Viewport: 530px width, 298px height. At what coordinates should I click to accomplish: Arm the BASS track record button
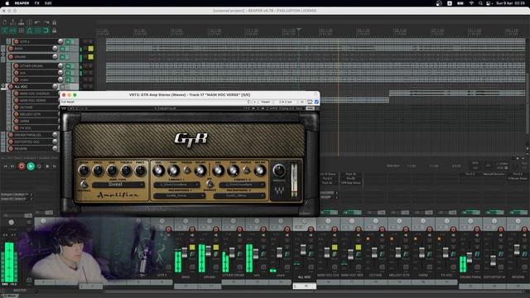pyautogui.click(x=11, y=49)
